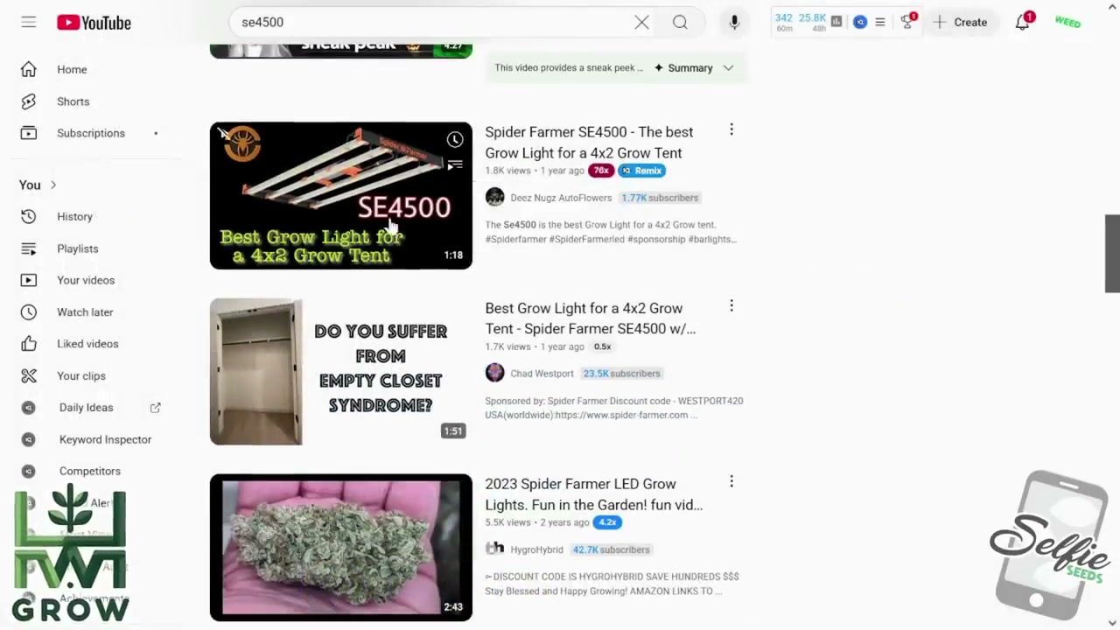
Task: Open the Create button
Action: 960,23
